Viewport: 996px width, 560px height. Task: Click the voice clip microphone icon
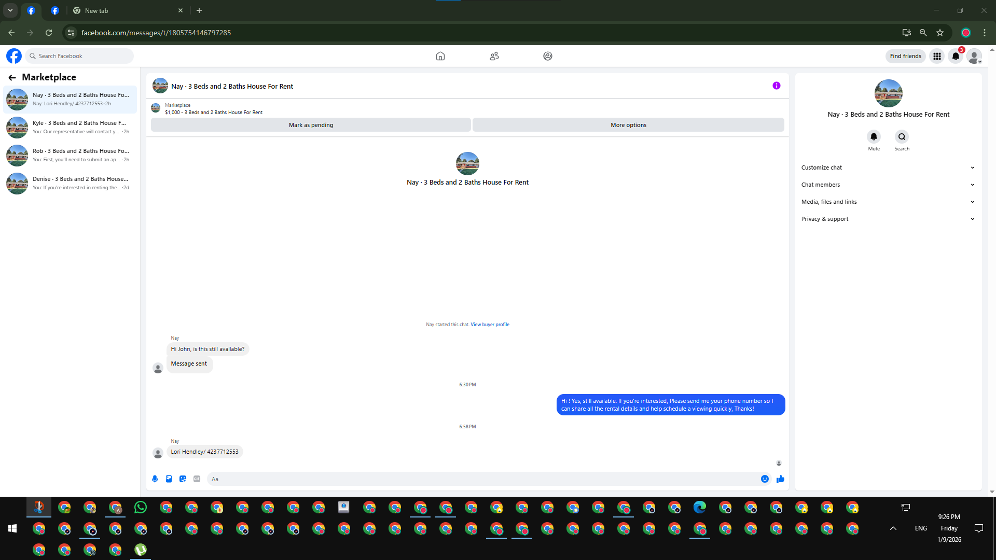[x=155, y=479]
